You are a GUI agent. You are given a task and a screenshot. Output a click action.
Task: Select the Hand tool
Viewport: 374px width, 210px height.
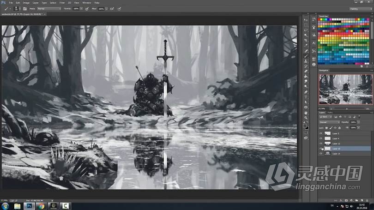[306, 113]
